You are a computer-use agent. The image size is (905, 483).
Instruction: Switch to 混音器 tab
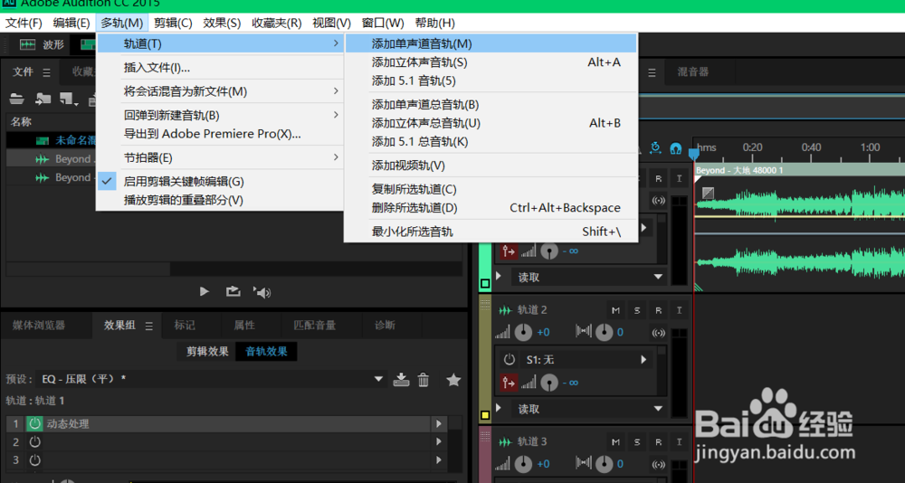(x=692, y=72)
